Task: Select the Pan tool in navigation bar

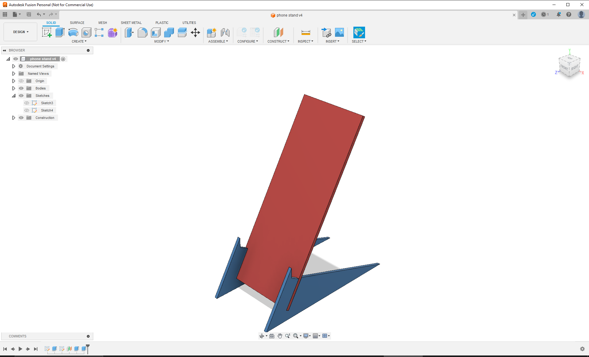Action: click(x=279, y=336)
